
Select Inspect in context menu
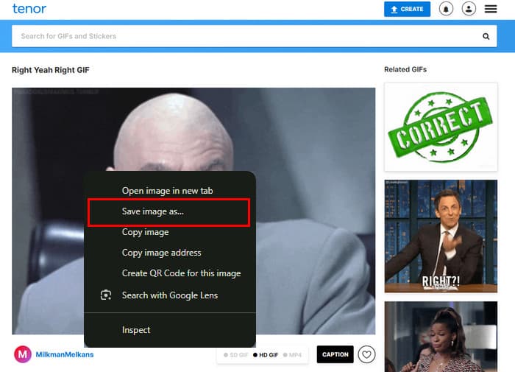136,330
